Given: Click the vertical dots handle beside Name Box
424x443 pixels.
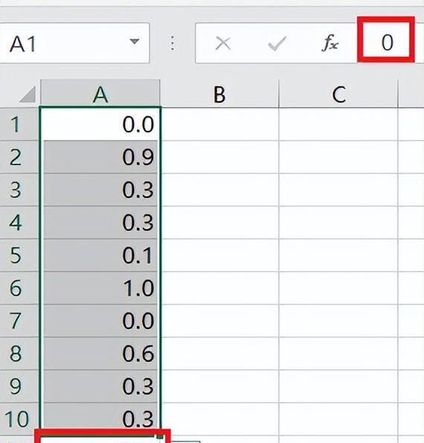Looking at the screenshot, I should [173, 43].
